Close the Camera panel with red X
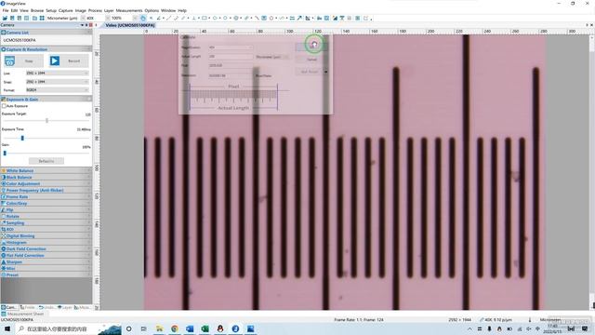The image size is (595, 335). click(91, 25)
